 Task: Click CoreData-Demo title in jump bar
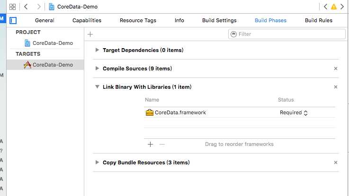(x=78, y=7)
